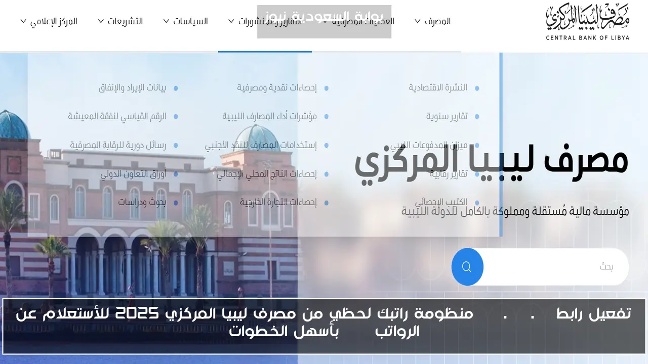Expand the المصرف chevron arrow
Screen dimensions: 648x364
(418, 21)
